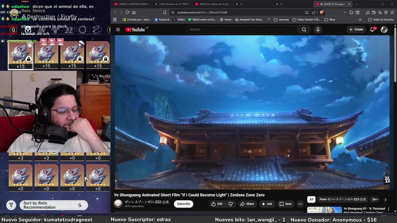Expand more filter chips with the right arrow
The width and height of the screenshot is (397, 223).
[x=385, y=200]
